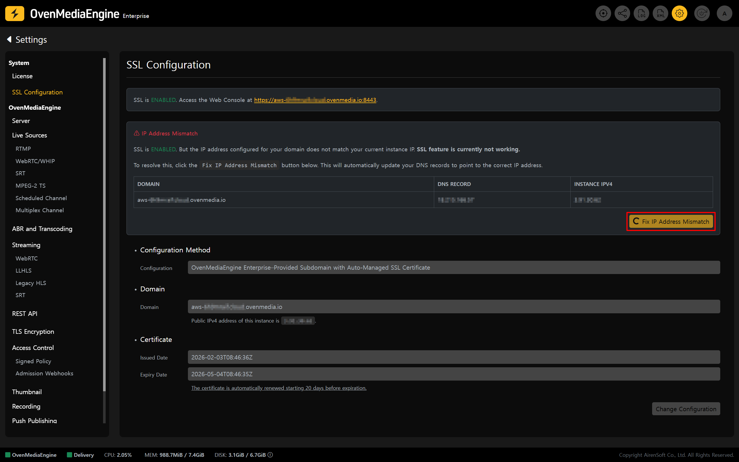The image size is (739, 462).
Task: Click the crosshair target icon in header
Action: coord(603,14)
